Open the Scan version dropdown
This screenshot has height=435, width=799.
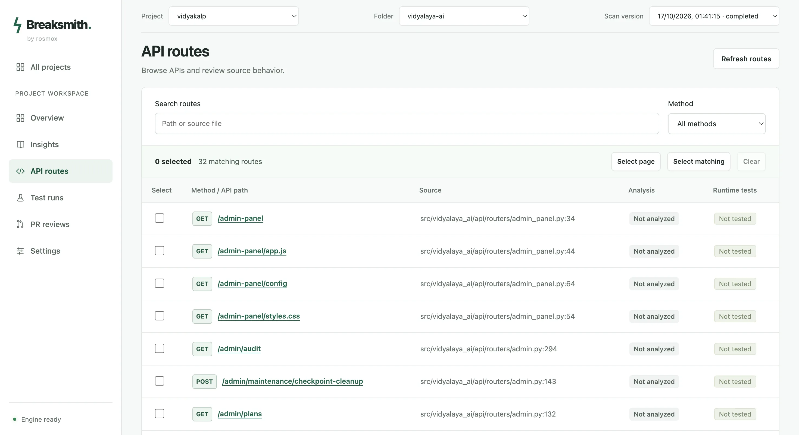click(714, 16)
